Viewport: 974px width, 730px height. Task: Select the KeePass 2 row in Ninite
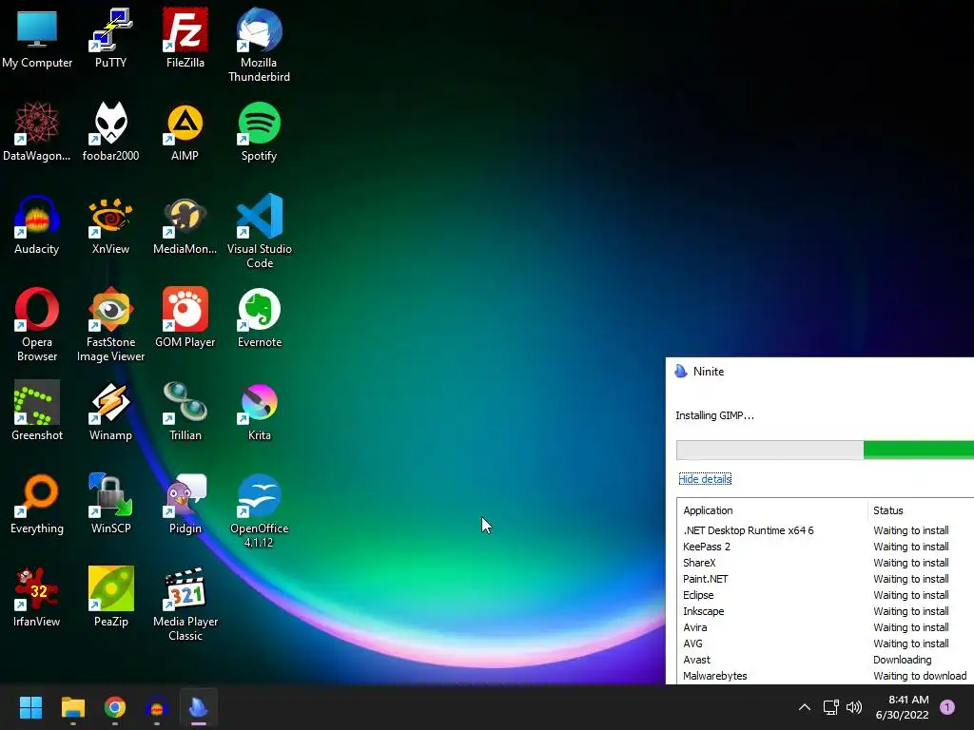point(826,547)
